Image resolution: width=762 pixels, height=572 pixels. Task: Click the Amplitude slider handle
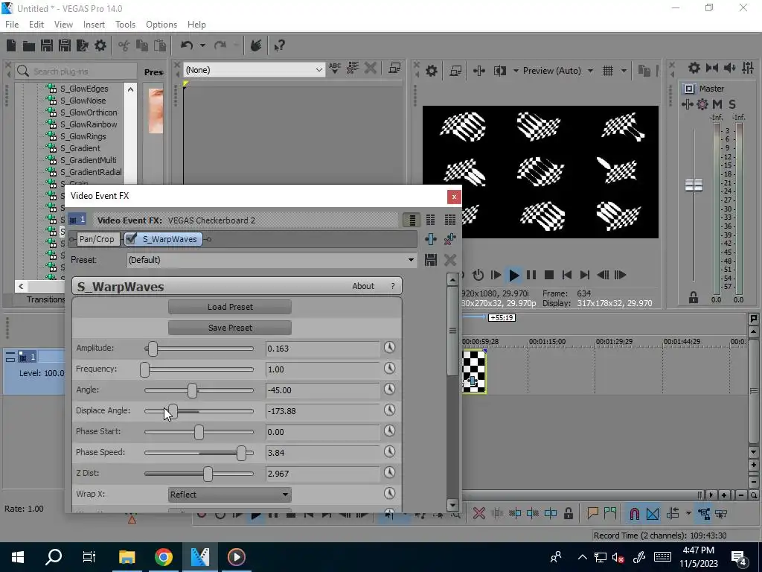coord(153,349)
